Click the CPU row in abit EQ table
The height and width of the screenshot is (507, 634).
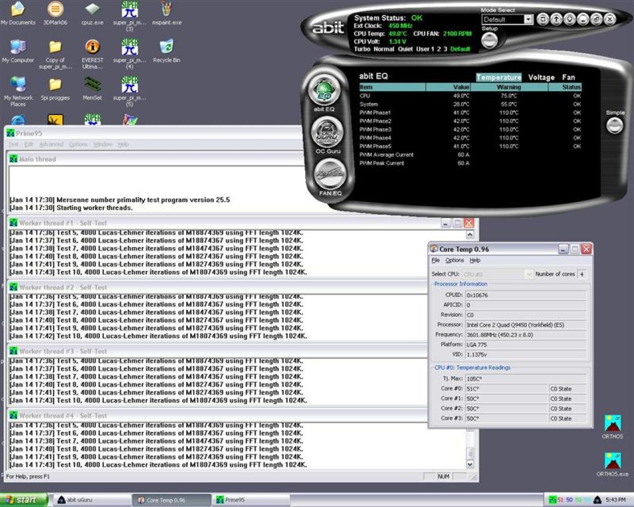point(470,96)
